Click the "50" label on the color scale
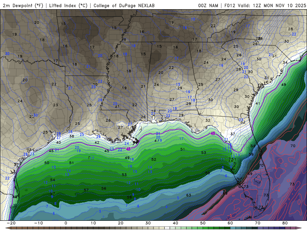Viewport: 307px width, 230px height. 203,223
